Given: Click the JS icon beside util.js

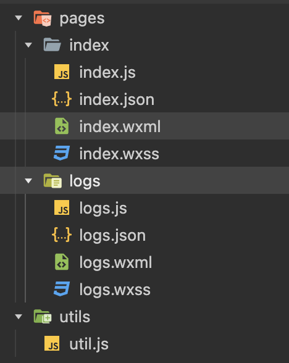Looking at the screenshot, I should click(x=52, y=343).
